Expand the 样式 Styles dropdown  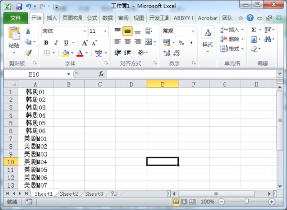point(208,52)
